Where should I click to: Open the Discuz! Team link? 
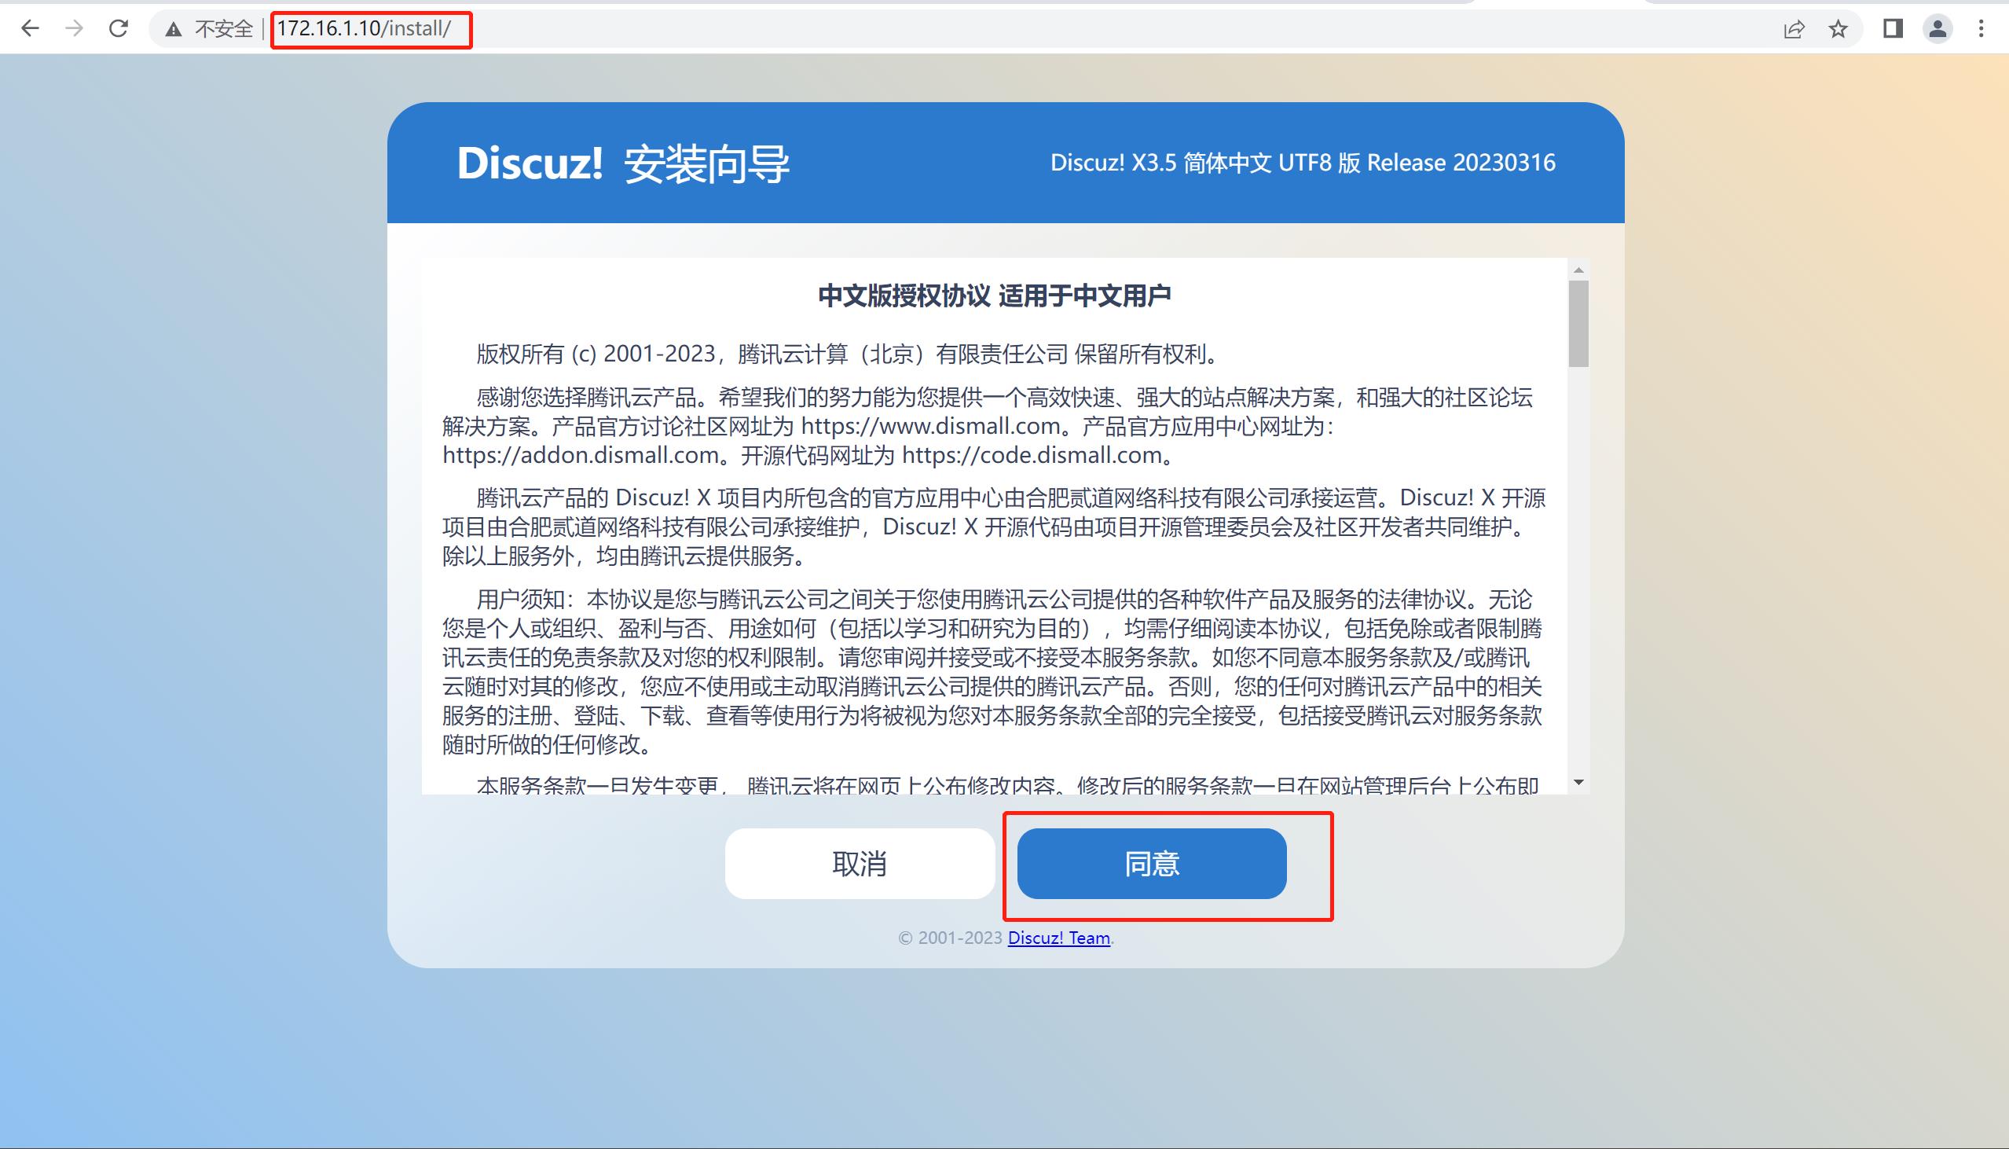1058,938
